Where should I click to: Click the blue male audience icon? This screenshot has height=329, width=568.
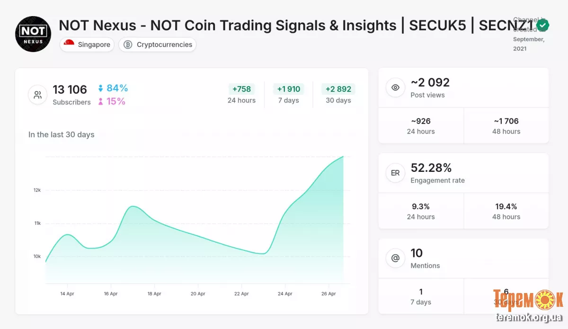100,89
